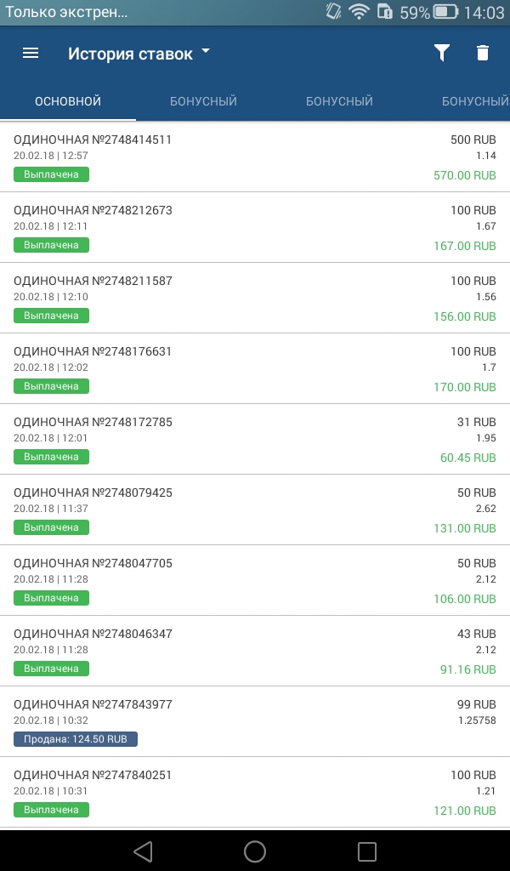The width and height of the screenshot is (510, 871).
Task: Open the bet history filter
Action: pyautogui.click(x=441, y=53)
